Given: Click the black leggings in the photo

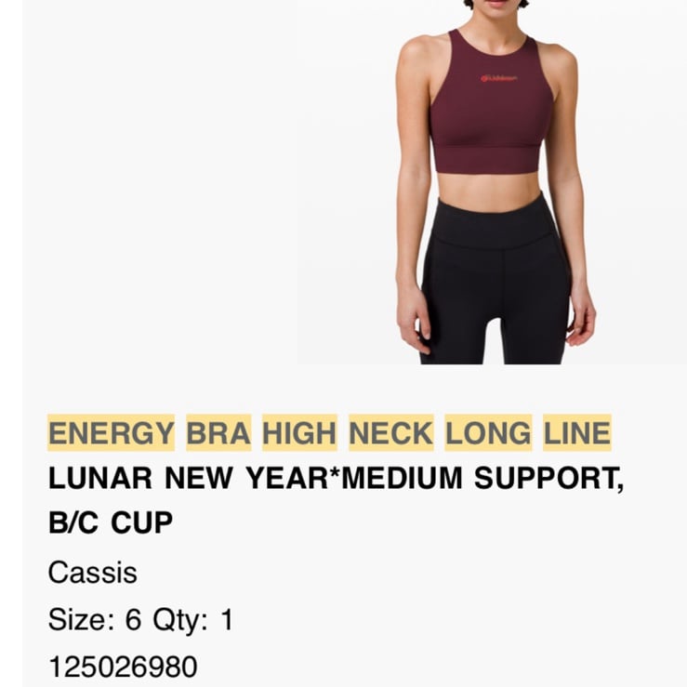Looking at the screenshot, I should [x=495, y=281].
